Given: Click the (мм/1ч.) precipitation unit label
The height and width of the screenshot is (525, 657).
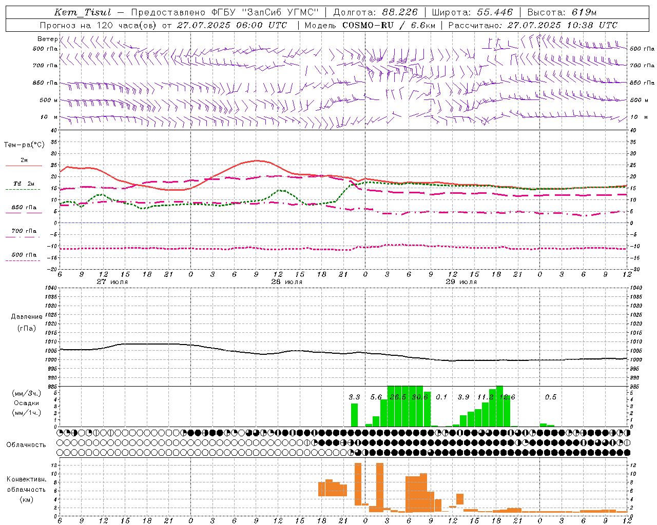Looking at the screenshot, I should click(27, 413).
